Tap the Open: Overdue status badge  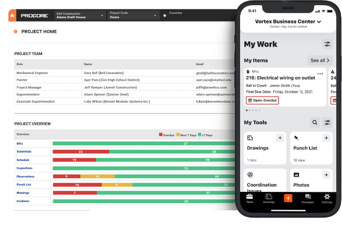coord(262,101)
